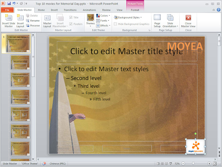
Task: Click the center footer placeholder
Action: click(127, 149)
